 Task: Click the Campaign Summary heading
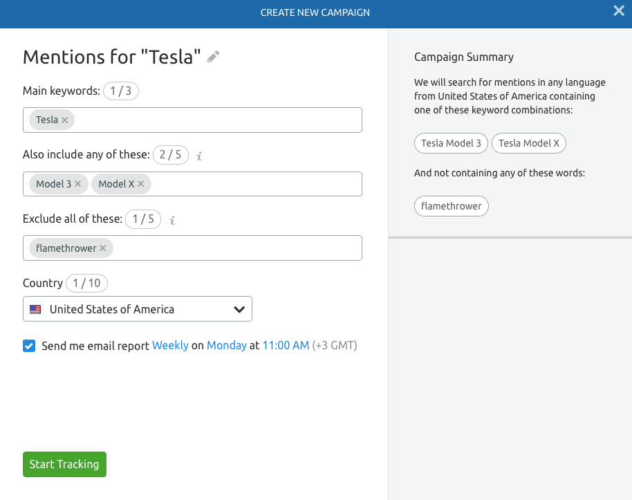pos(464,57)
